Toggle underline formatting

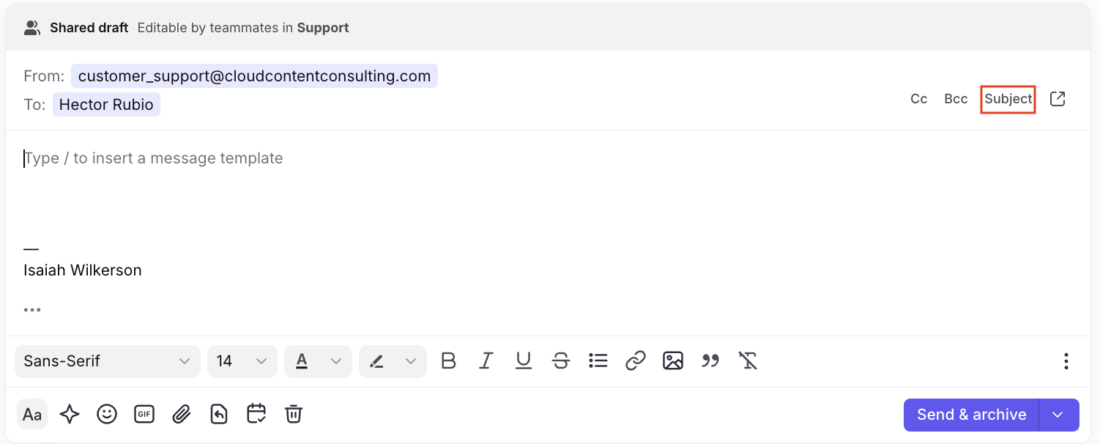coord(523,361)
